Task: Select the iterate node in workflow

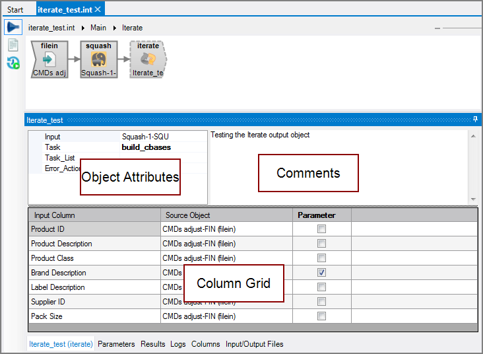Action: (x=148, y=59)
